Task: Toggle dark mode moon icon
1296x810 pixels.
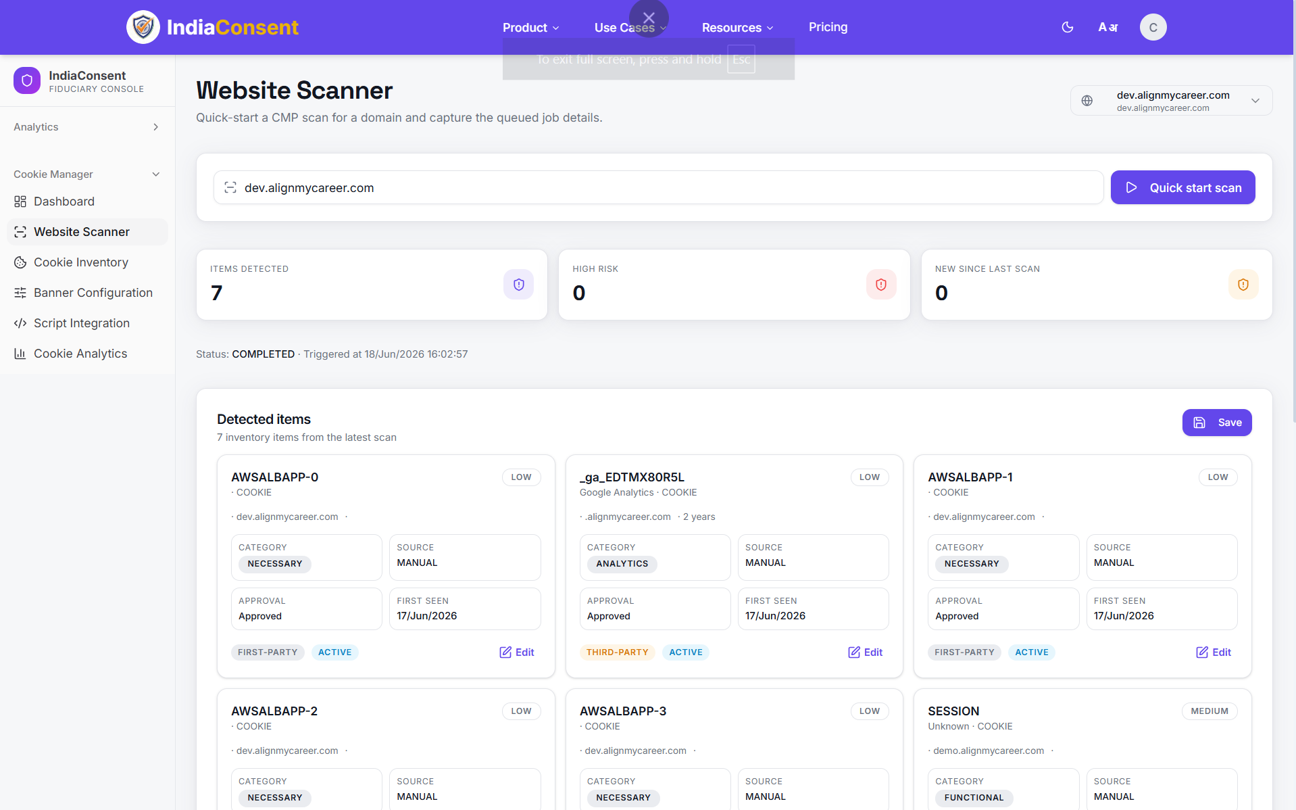Action: coord(1068,27)
